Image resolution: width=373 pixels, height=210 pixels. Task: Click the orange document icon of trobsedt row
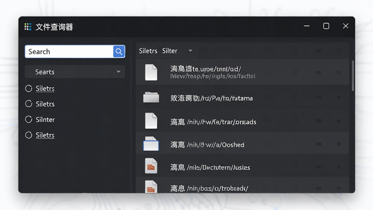tap(151, 187)
